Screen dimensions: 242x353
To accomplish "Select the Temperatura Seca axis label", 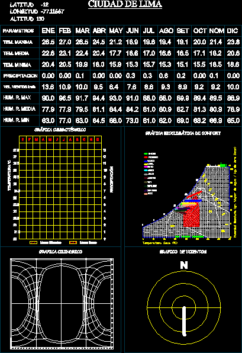I will click(160, 243).
